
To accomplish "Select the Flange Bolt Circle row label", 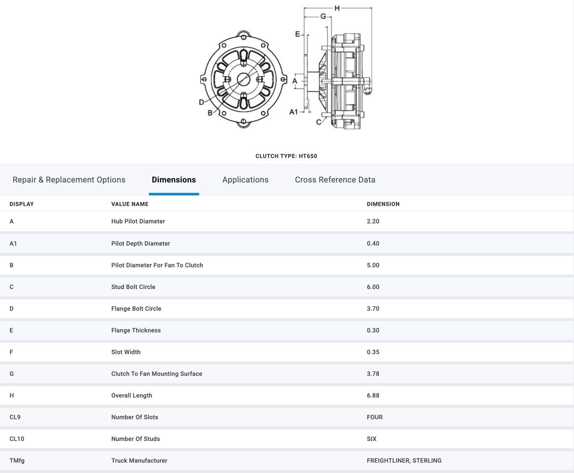I will 136,309.
